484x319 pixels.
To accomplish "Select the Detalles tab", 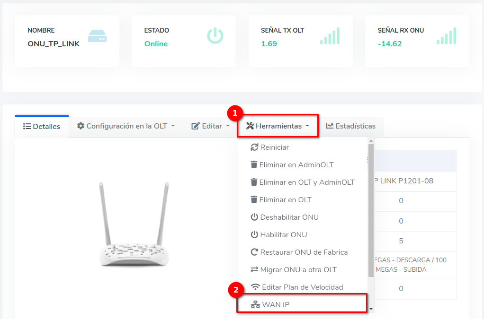I will [42, 127].
